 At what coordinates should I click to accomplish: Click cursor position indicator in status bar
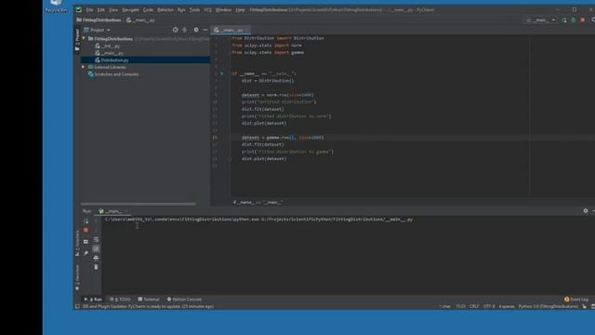[x=460, y=306]
